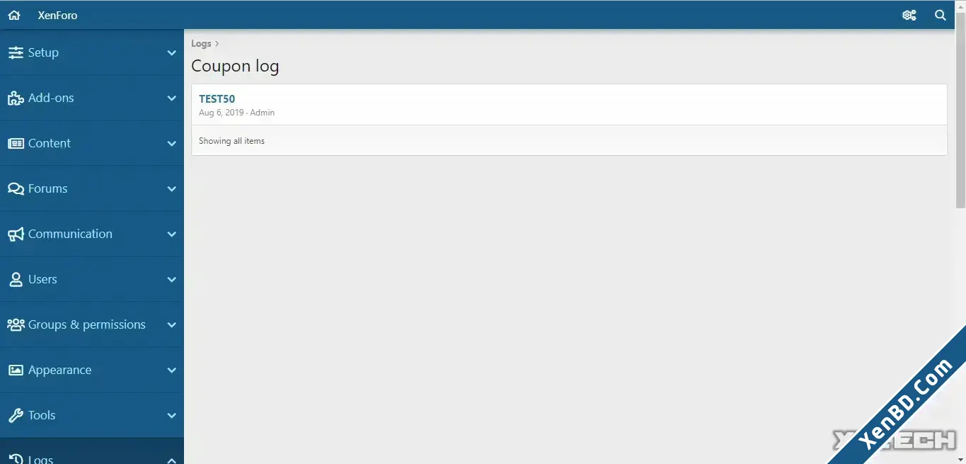Collapse the Logs section chevron
966x464 pixels.
pos(171,459)
